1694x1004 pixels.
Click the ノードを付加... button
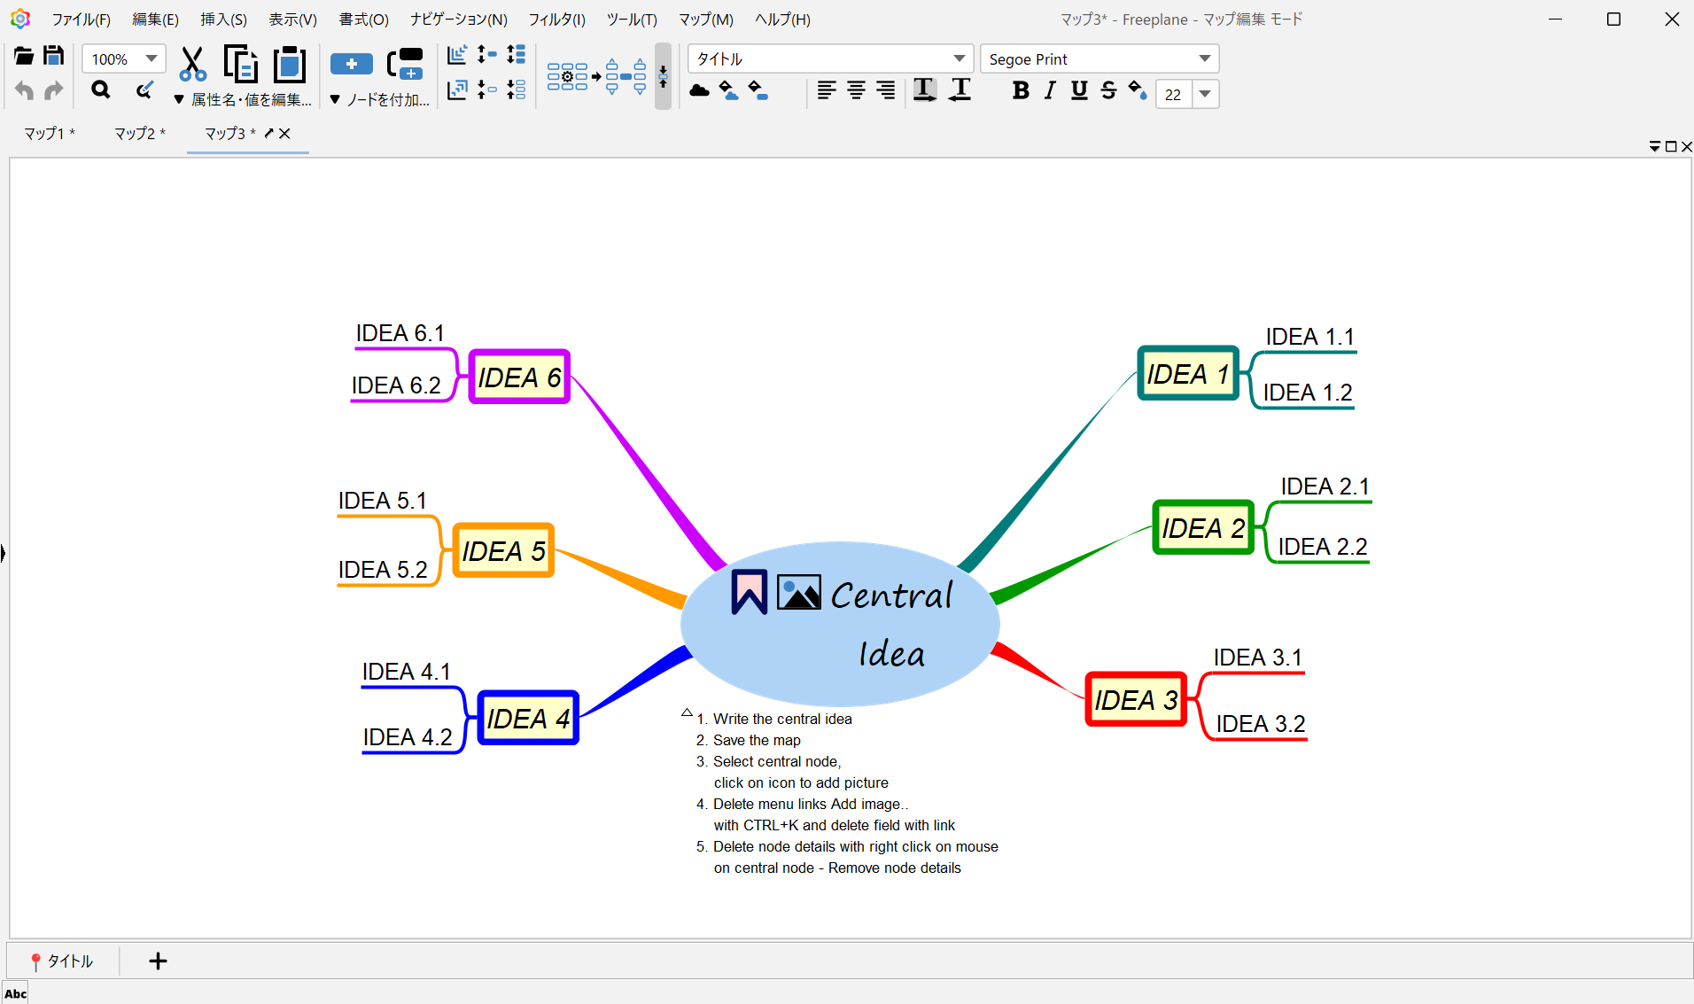tap(380, 99)
